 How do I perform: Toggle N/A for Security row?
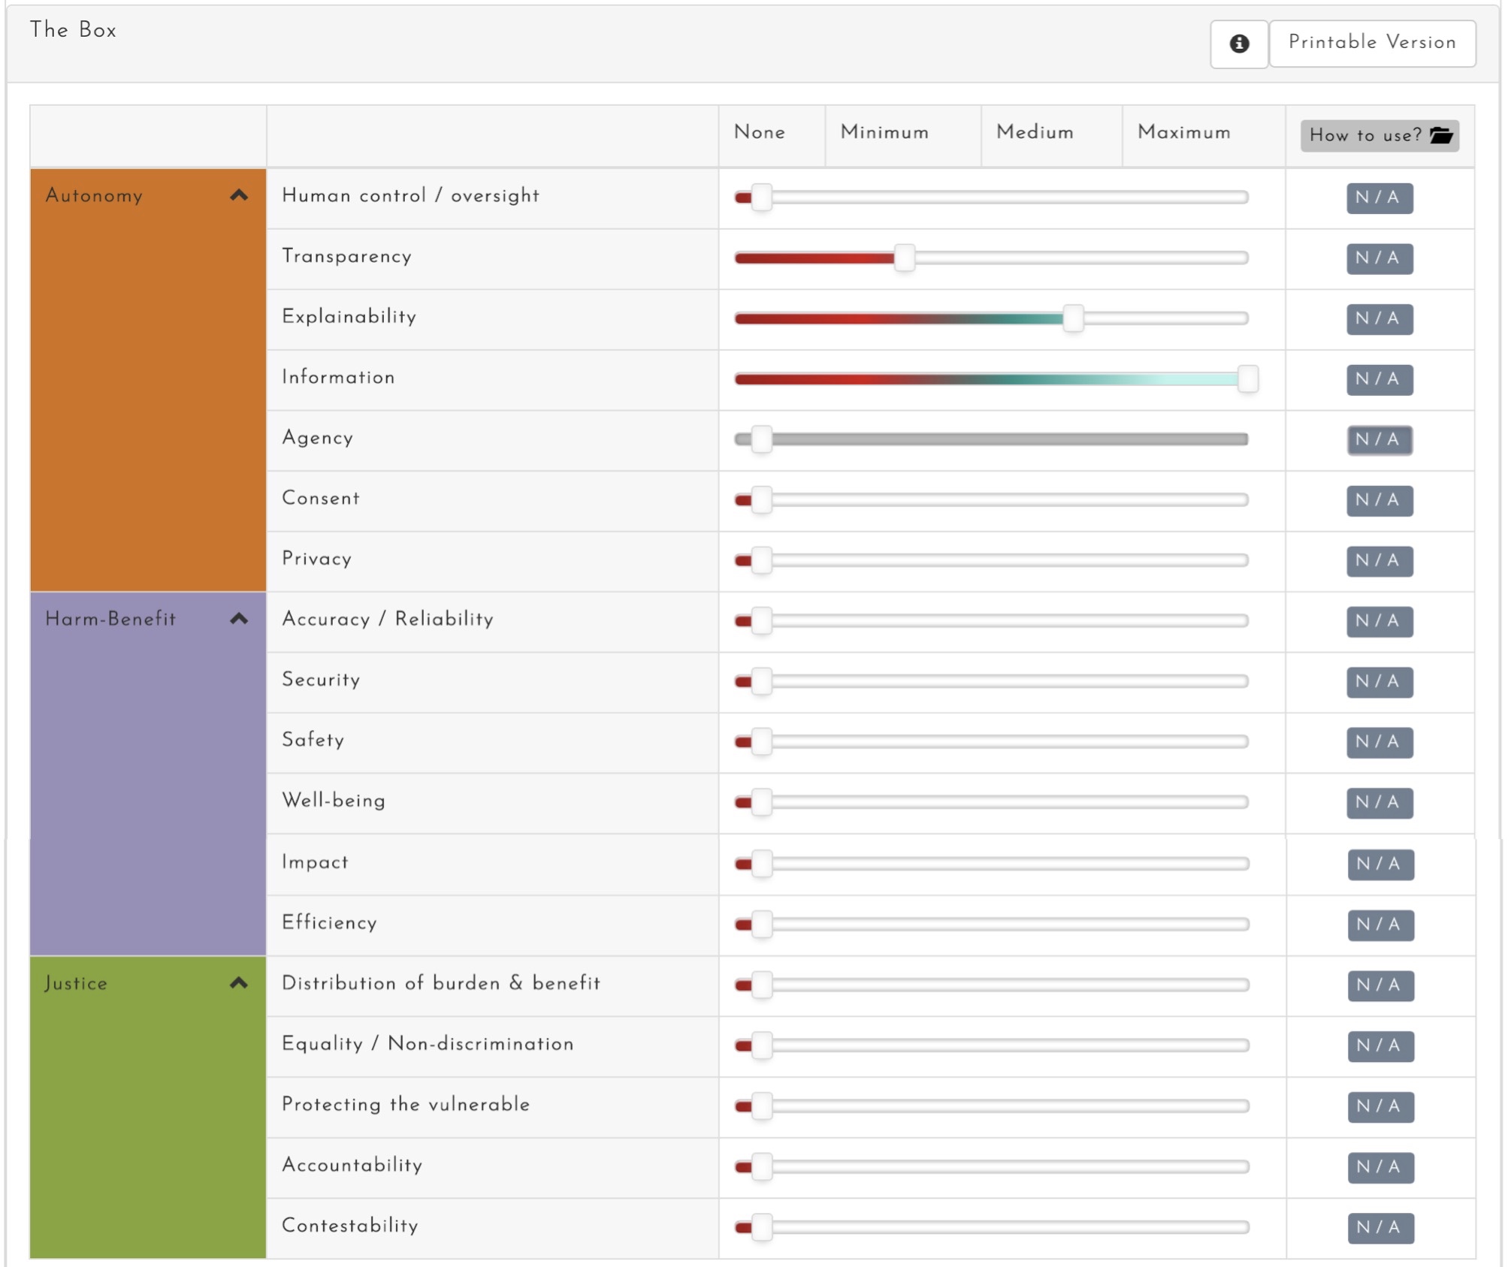[x=1379, y=682]
